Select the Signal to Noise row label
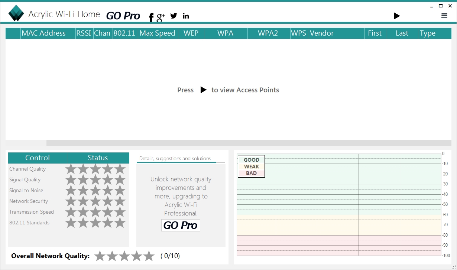This screenshot has width=457, height=270. tap(26, 190)
